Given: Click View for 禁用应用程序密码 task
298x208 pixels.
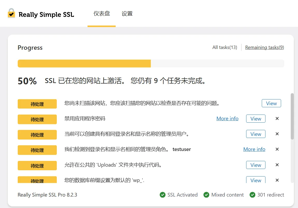Looking at the screenshot, I should tap(256, 119).
